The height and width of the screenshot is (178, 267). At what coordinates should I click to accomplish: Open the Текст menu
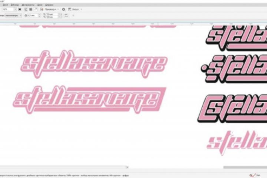tap(5, 5)
